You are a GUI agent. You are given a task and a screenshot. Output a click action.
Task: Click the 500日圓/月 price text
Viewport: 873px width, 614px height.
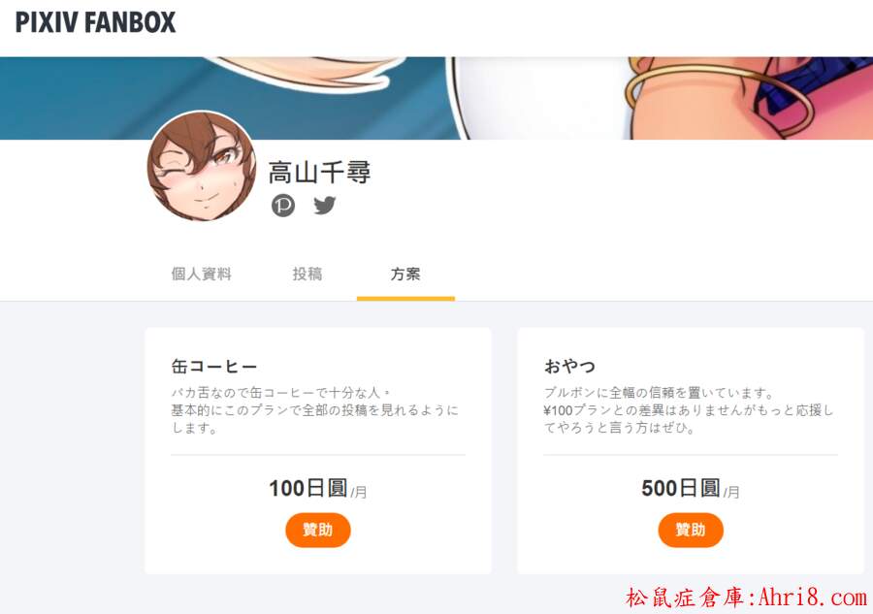click(691, 488)
